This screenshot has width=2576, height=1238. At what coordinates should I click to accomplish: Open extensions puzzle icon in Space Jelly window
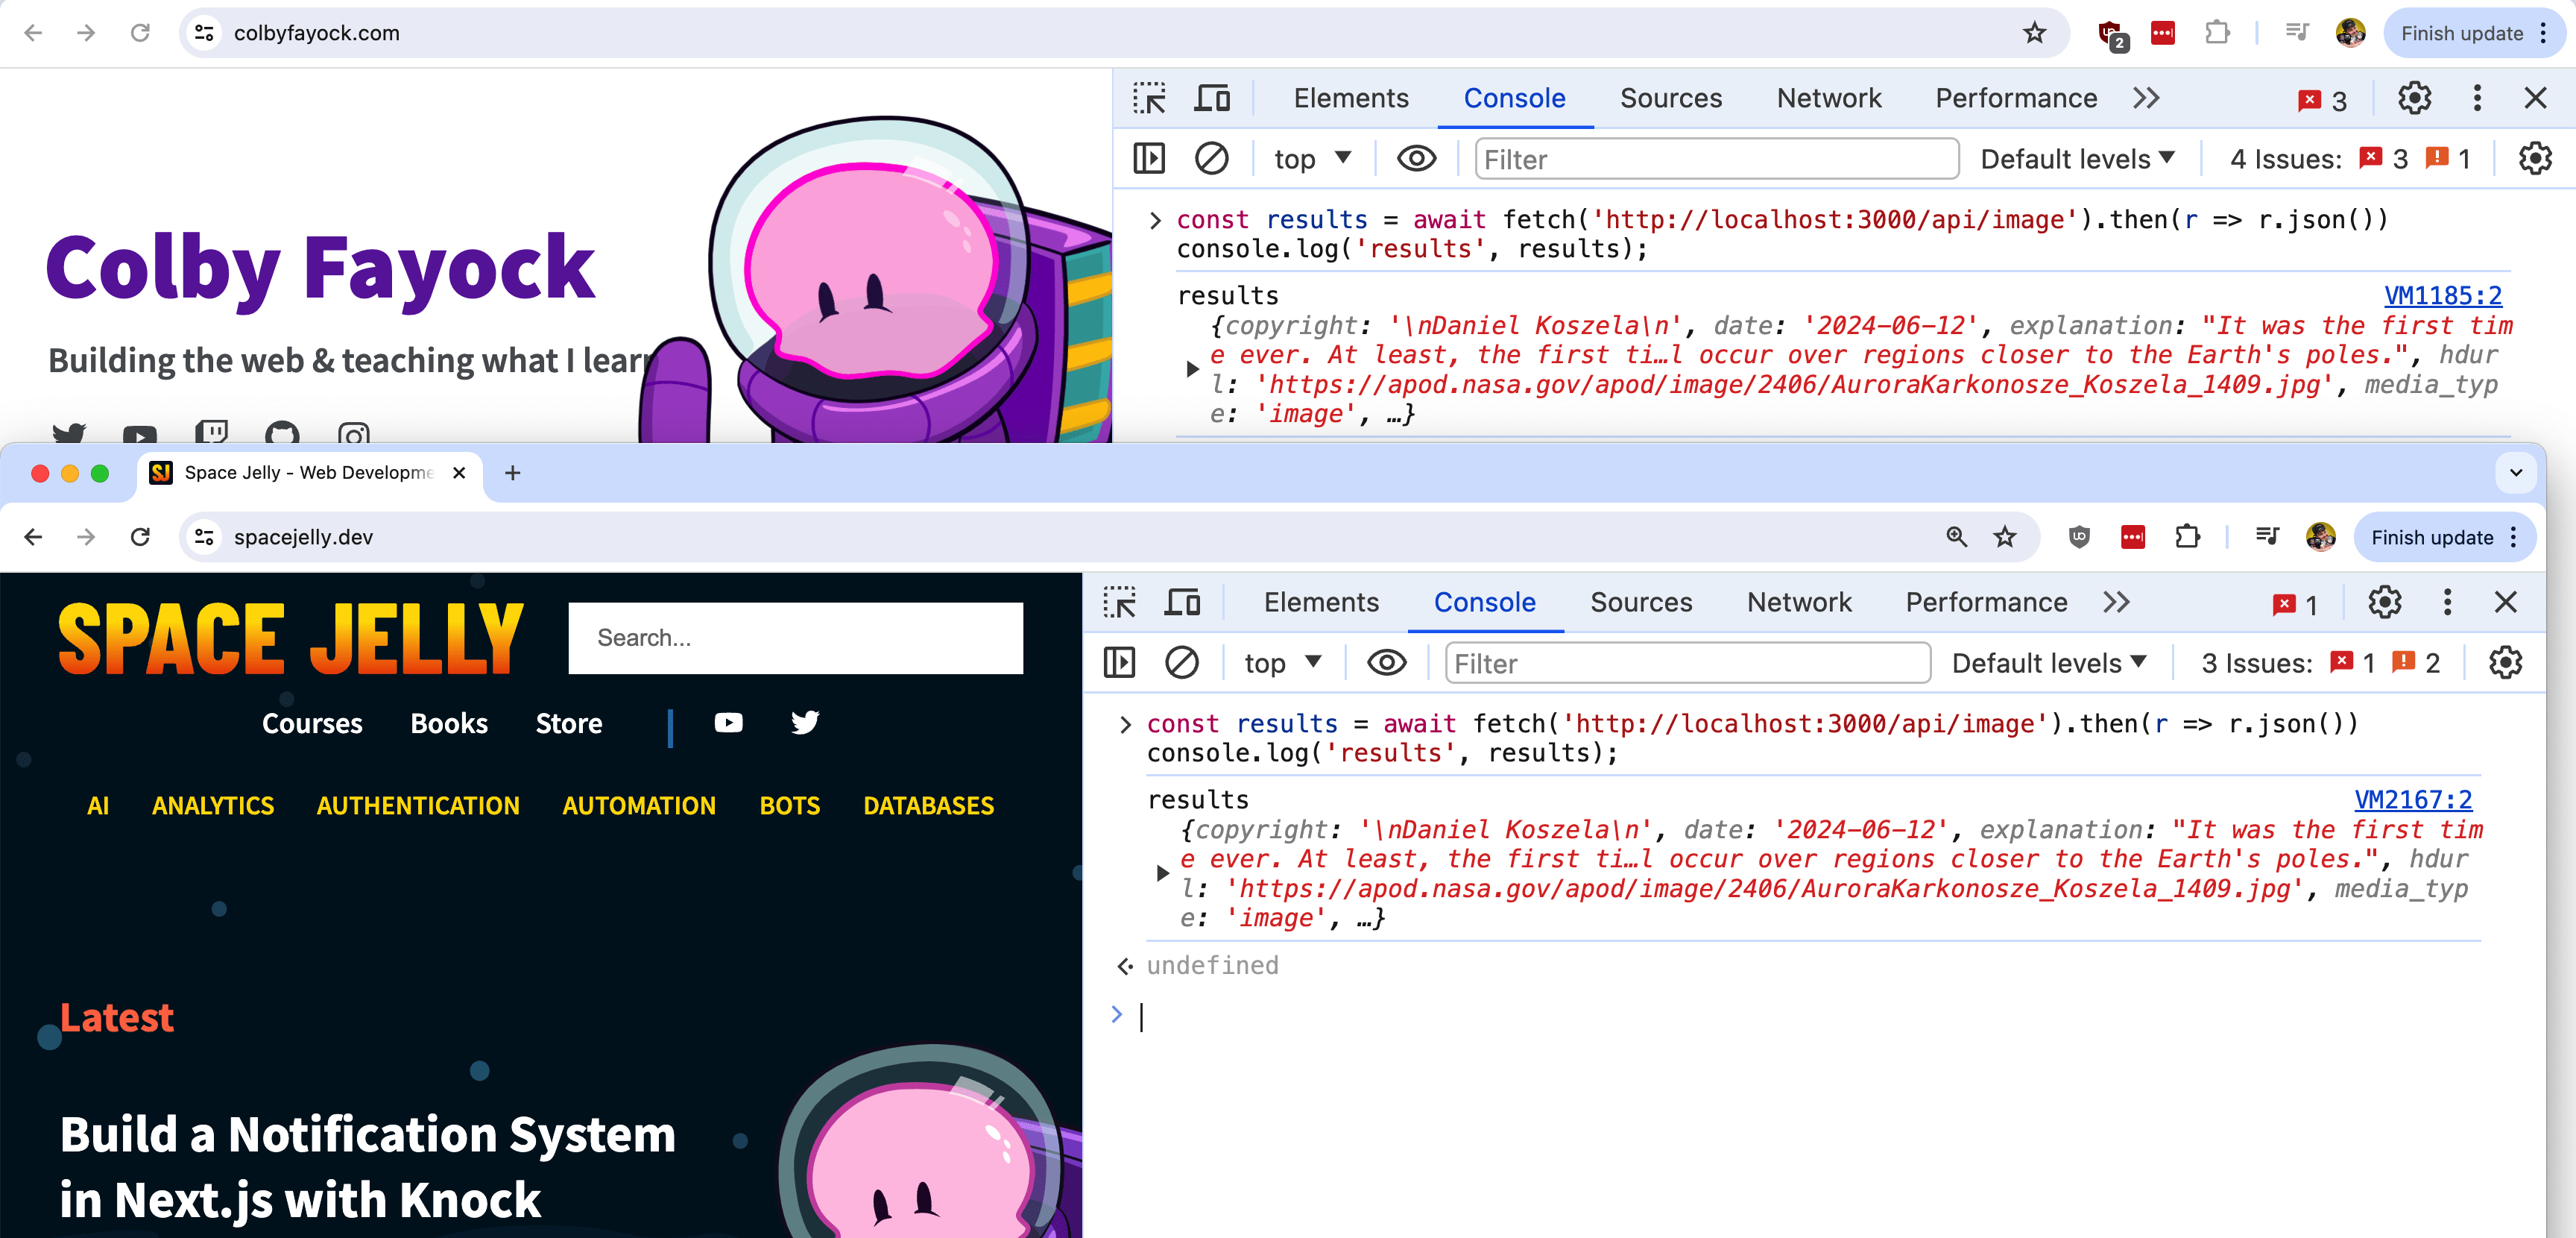[x=2187, y=538]
